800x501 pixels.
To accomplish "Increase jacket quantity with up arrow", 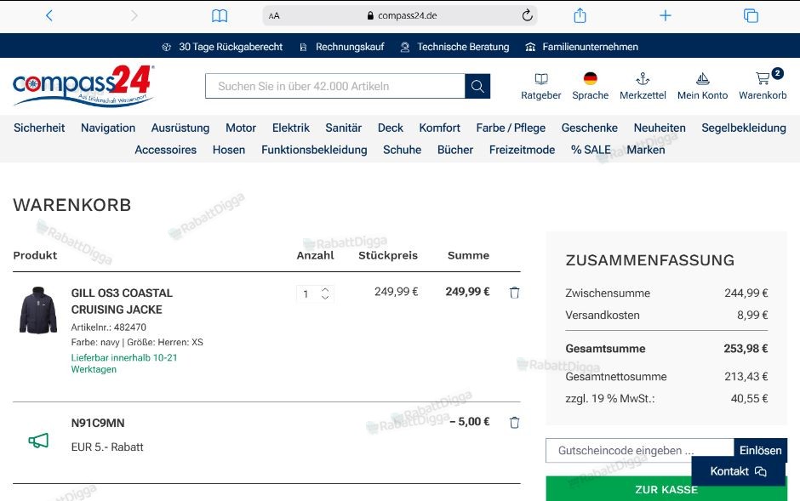I will 325,289.
